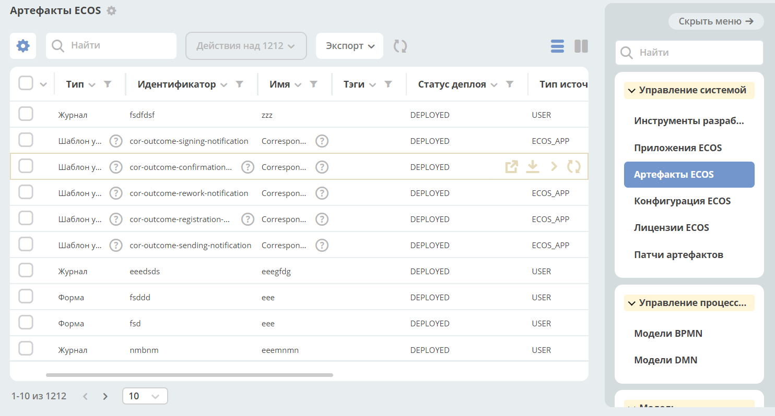The image size is (775, 416).
Task: Open Экспорт dropdown
Action: point(349,46)
